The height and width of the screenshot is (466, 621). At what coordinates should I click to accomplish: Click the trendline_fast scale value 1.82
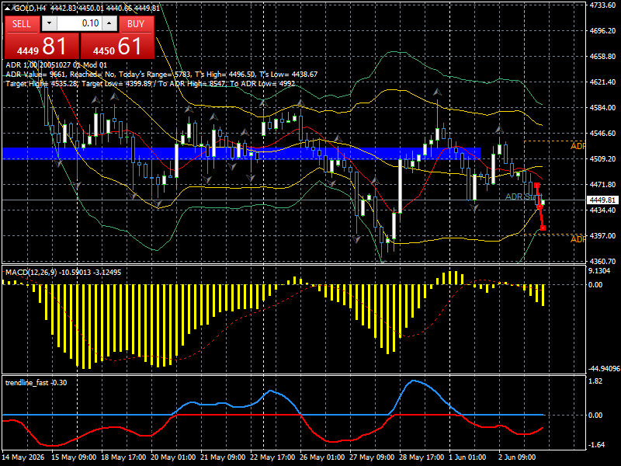[595, 381]
